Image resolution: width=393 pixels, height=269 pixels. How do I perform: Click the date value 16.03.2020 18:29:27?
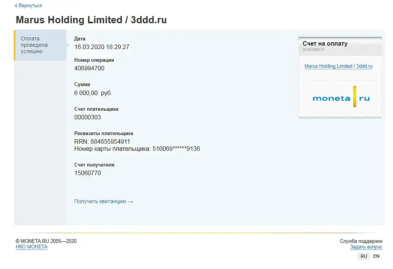[102, 47]
